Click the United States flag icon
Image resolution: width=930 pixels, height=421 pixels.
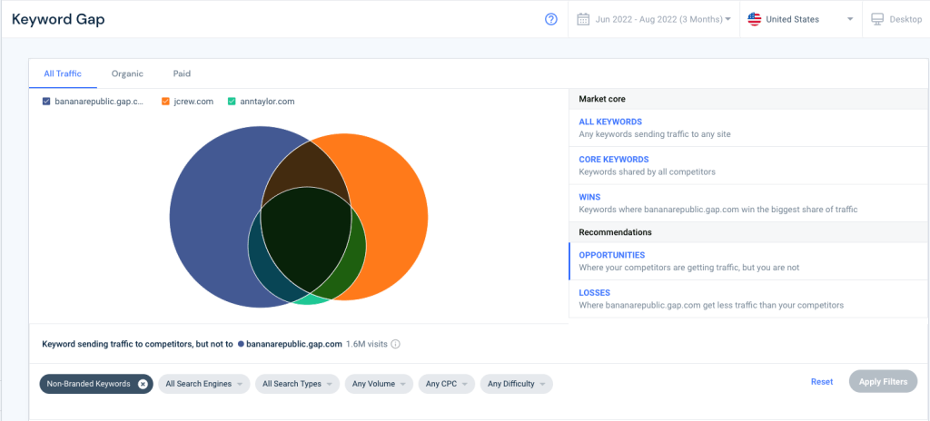pyautogui.click(x=755, y=20)
